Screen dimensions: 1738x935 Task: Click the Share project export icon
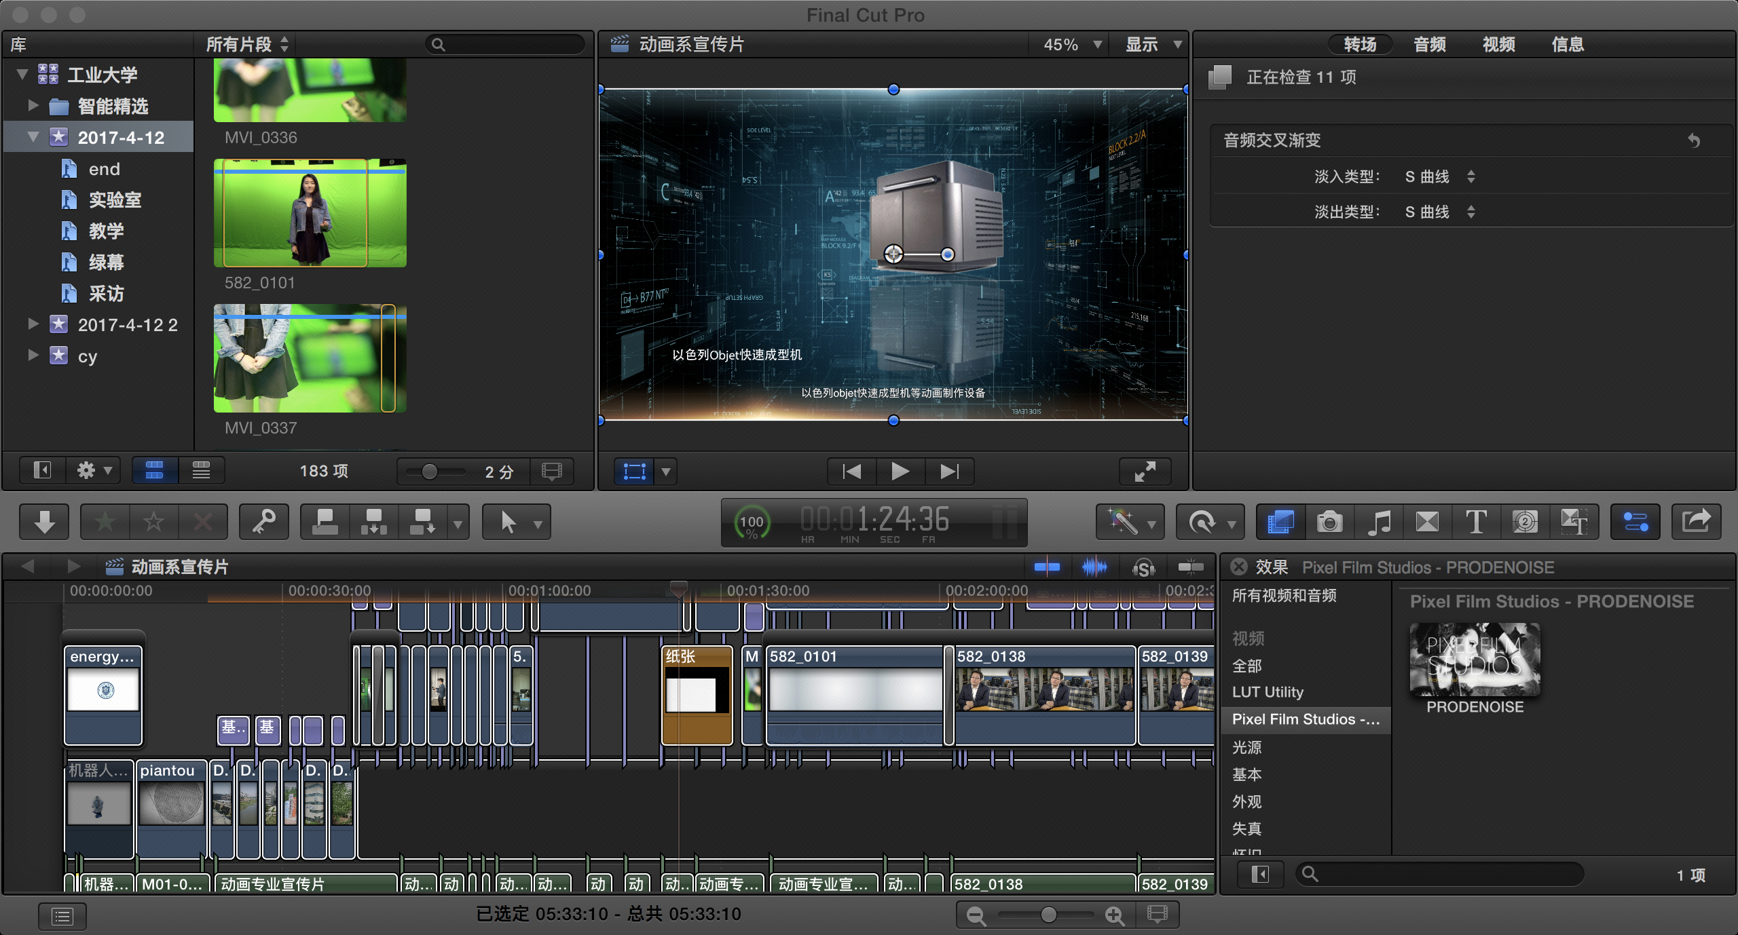tap(1695, 522)
